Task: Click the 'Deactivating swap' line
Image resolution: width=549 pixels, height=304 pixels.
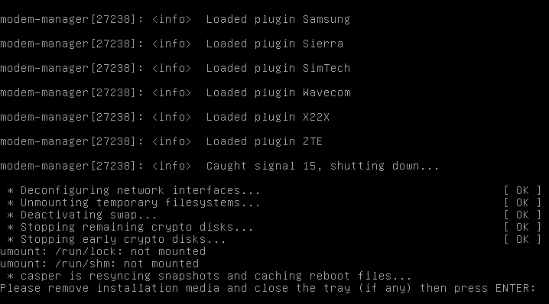Action: (x=83, y=215)
